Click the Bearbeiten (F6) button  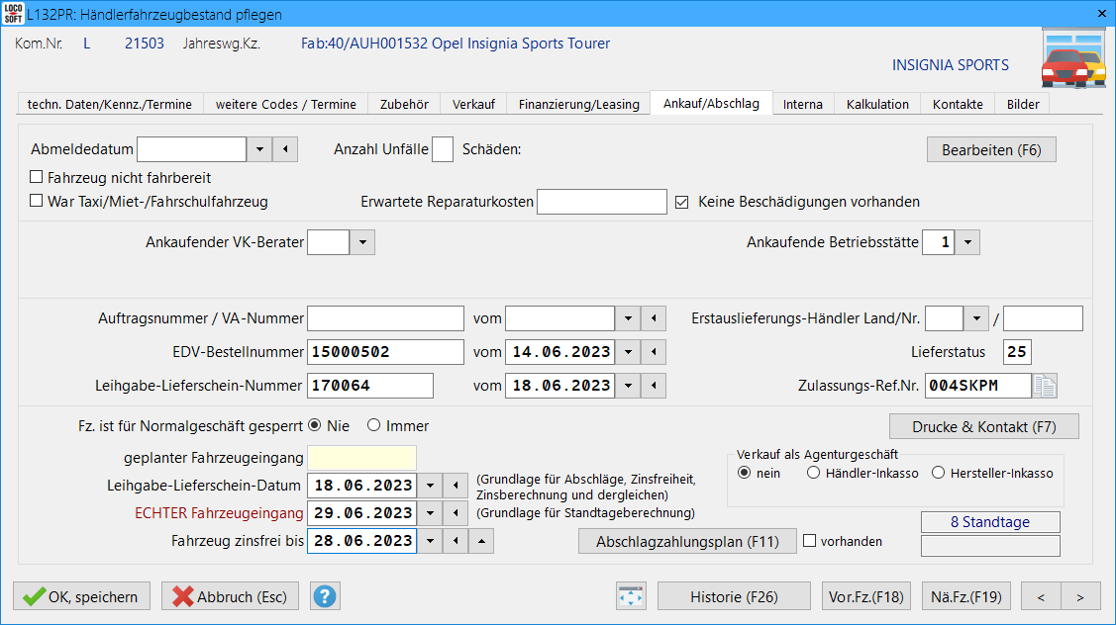coord(991,150)
